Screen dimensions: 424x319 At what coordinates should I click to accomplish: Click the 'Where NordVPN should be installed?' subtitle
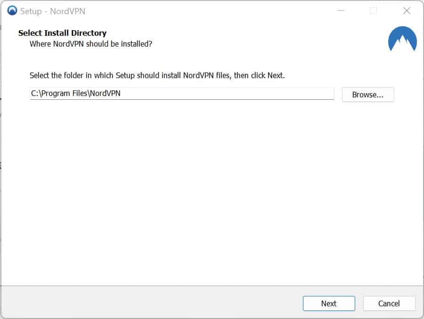pos(91,44)
